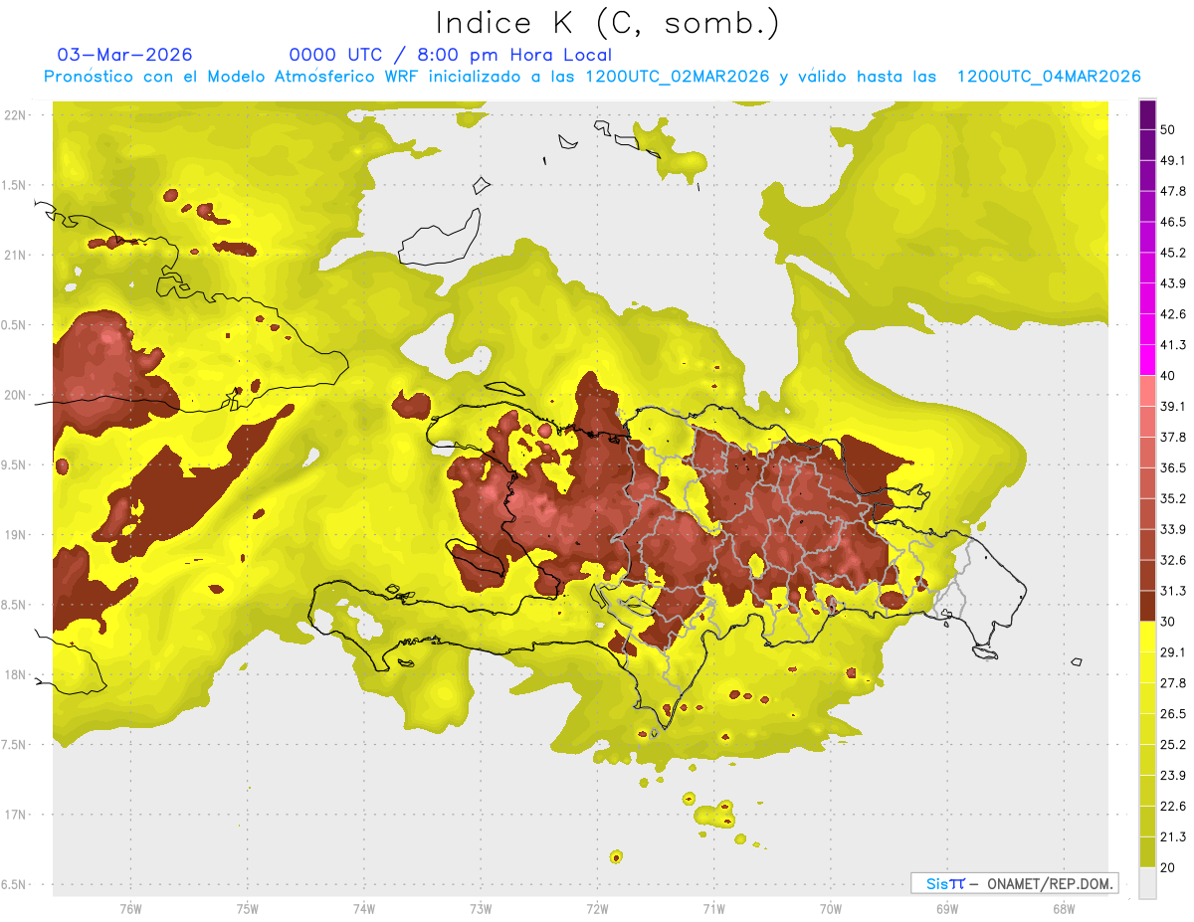The image size is (1194, 922).
Task: Click the '42.6' colorbar label
Action: pos(1173,314)
